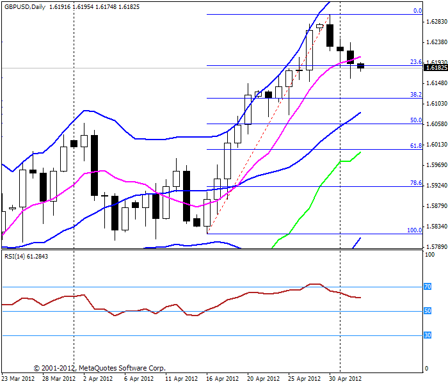Select the 23.6 Fibonacci level label
448x384 pixels.
click(x=416, y=61)
